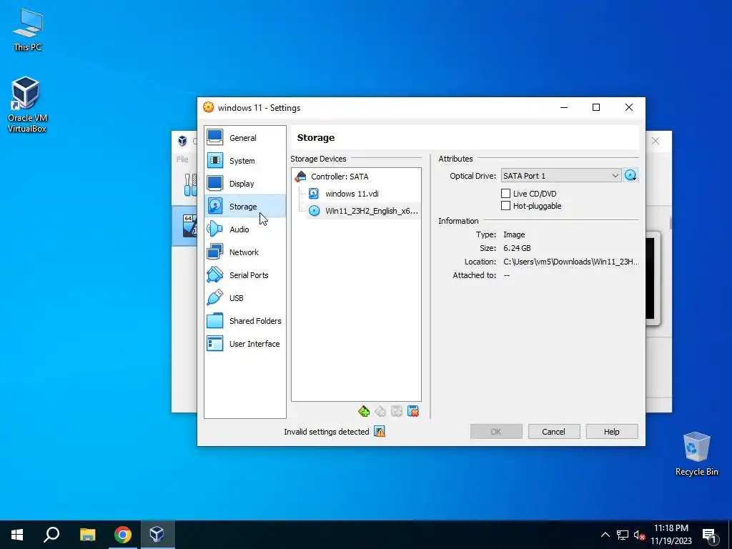Open the General settings category
This screenshot has height=549, width=732.
coord(244,138)
